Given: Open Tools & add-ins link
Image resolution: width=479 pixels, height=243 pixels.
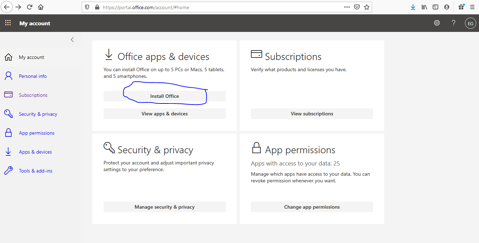Looking at the screenshot, I should pyautogui.click(x=35, y=171).
